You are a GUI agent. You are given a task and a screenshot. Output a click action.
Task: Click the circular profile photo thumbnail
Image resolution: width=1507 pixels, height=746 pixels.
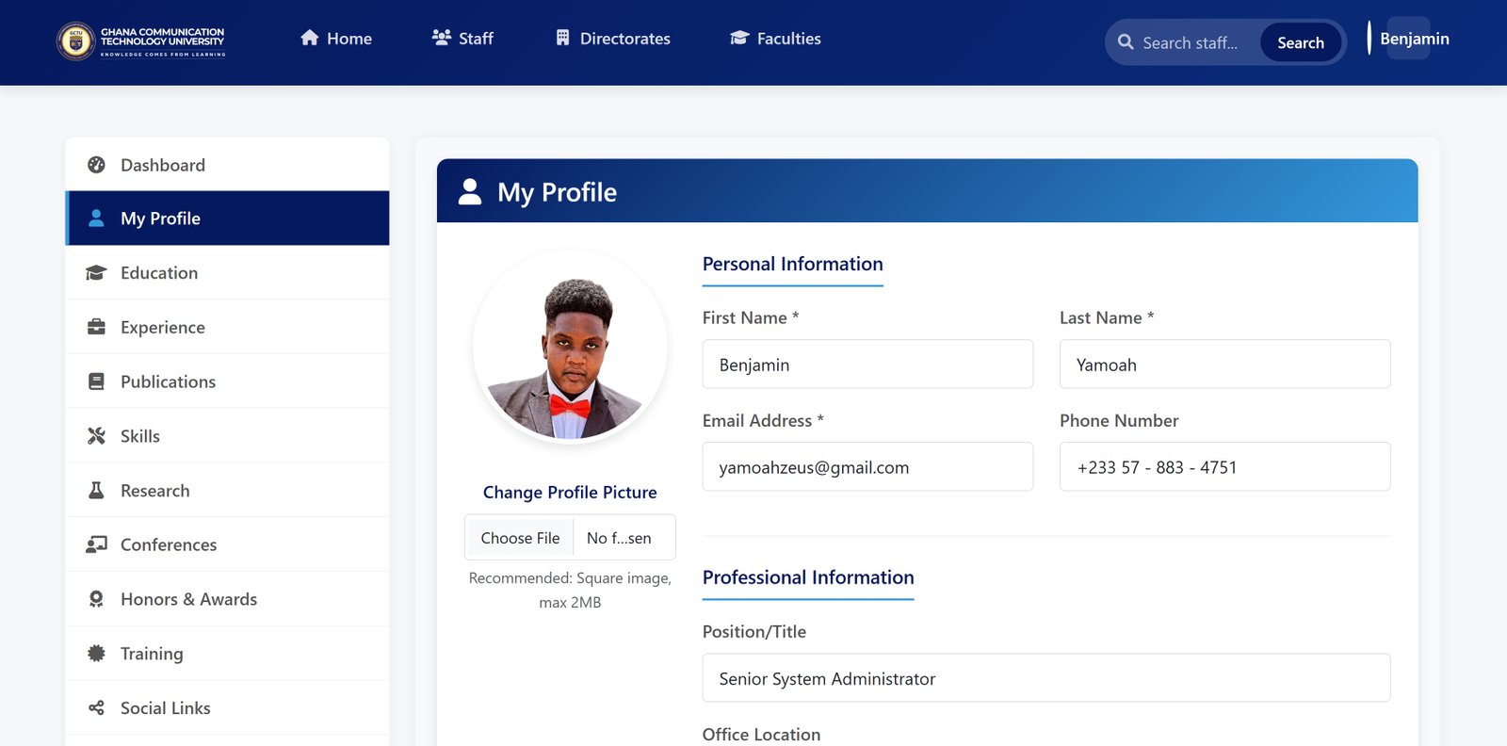point(571,348)
